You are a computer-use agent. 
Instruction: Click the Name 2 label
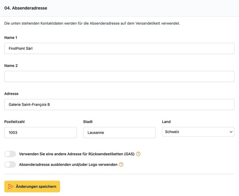11,66
